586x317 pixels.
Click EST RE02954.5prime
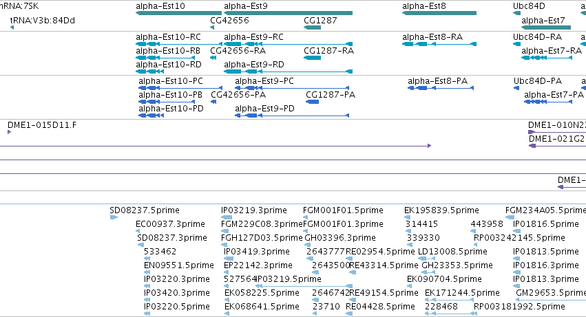coord(380,252)
